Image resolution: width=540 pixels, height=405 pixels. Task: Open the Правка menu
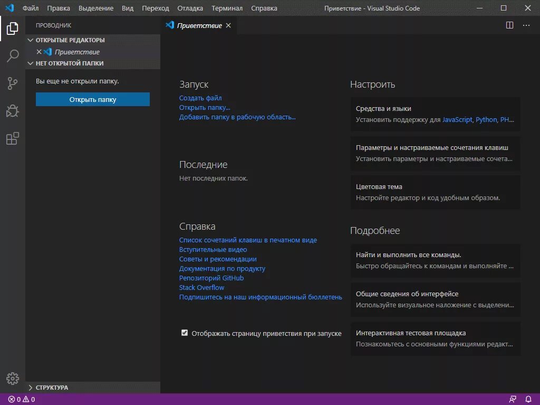pos(59,8)
